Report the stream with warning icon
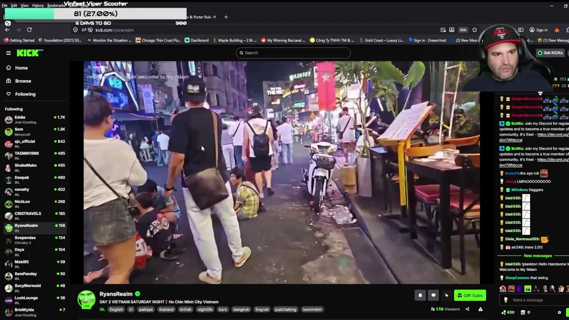This screenshot has height=320, width=569. click(481, 309)
